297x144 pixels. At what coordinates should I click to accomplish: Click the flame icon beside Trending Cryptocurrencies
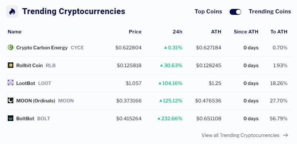(12, 12)
